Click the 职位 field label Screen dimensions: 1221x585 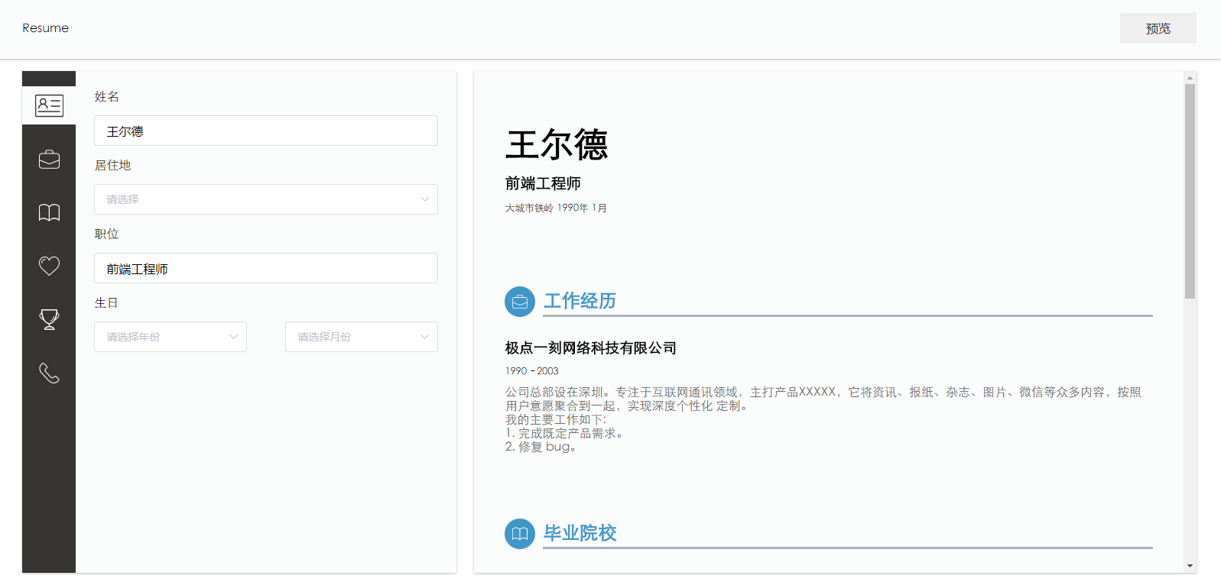pyautogui.click(x=106, y=234)
